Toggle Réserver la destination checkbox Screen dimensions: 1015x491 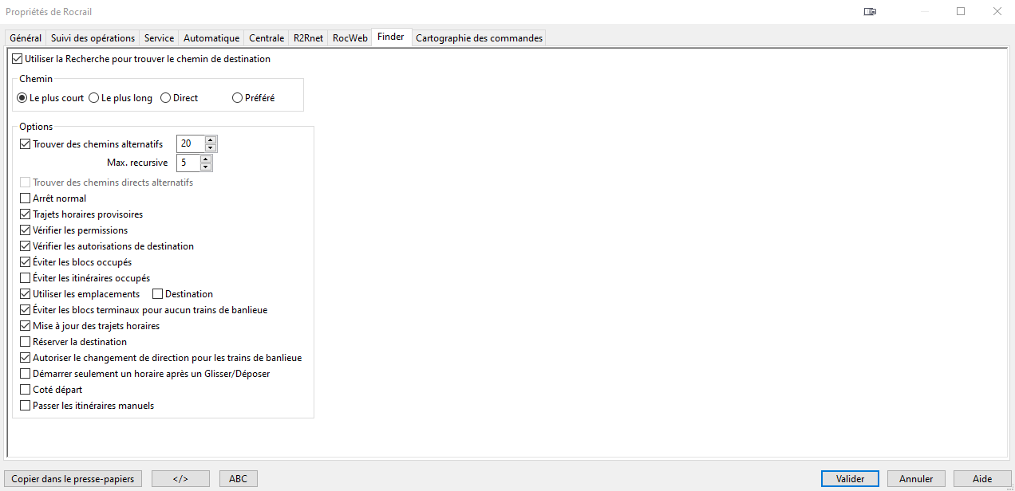click(25, 342)
